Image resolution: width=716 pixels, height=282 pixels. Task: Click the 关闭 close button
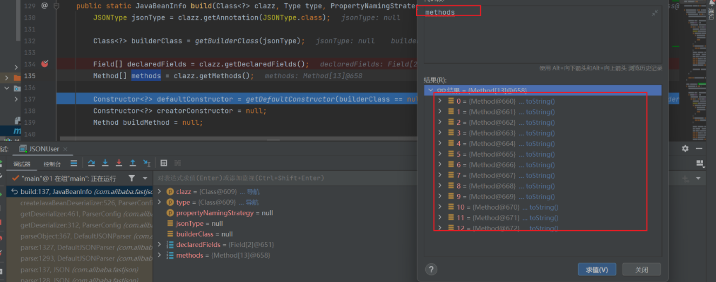641,270
